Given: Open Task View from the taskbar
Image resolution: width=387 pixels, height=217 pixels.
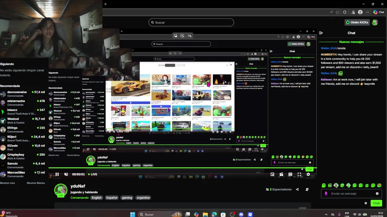Looking at the screenshot, I should pyautogui.click(x=187, y=214).
